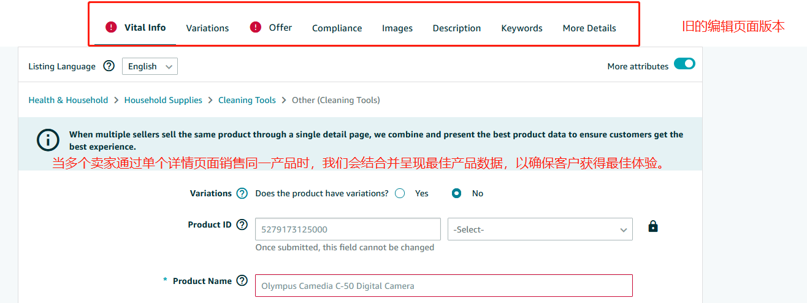
Task: Click the Health & Household breadcrumb link
Action: coord(68,100)
